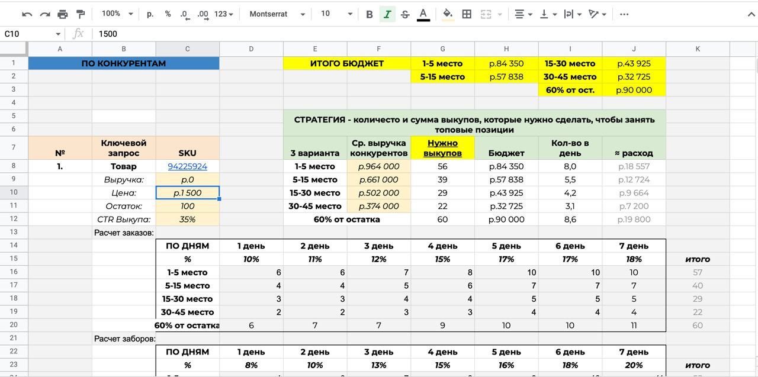
Task: Click the Merge cells icon
Action: click(x=486, y=14)
